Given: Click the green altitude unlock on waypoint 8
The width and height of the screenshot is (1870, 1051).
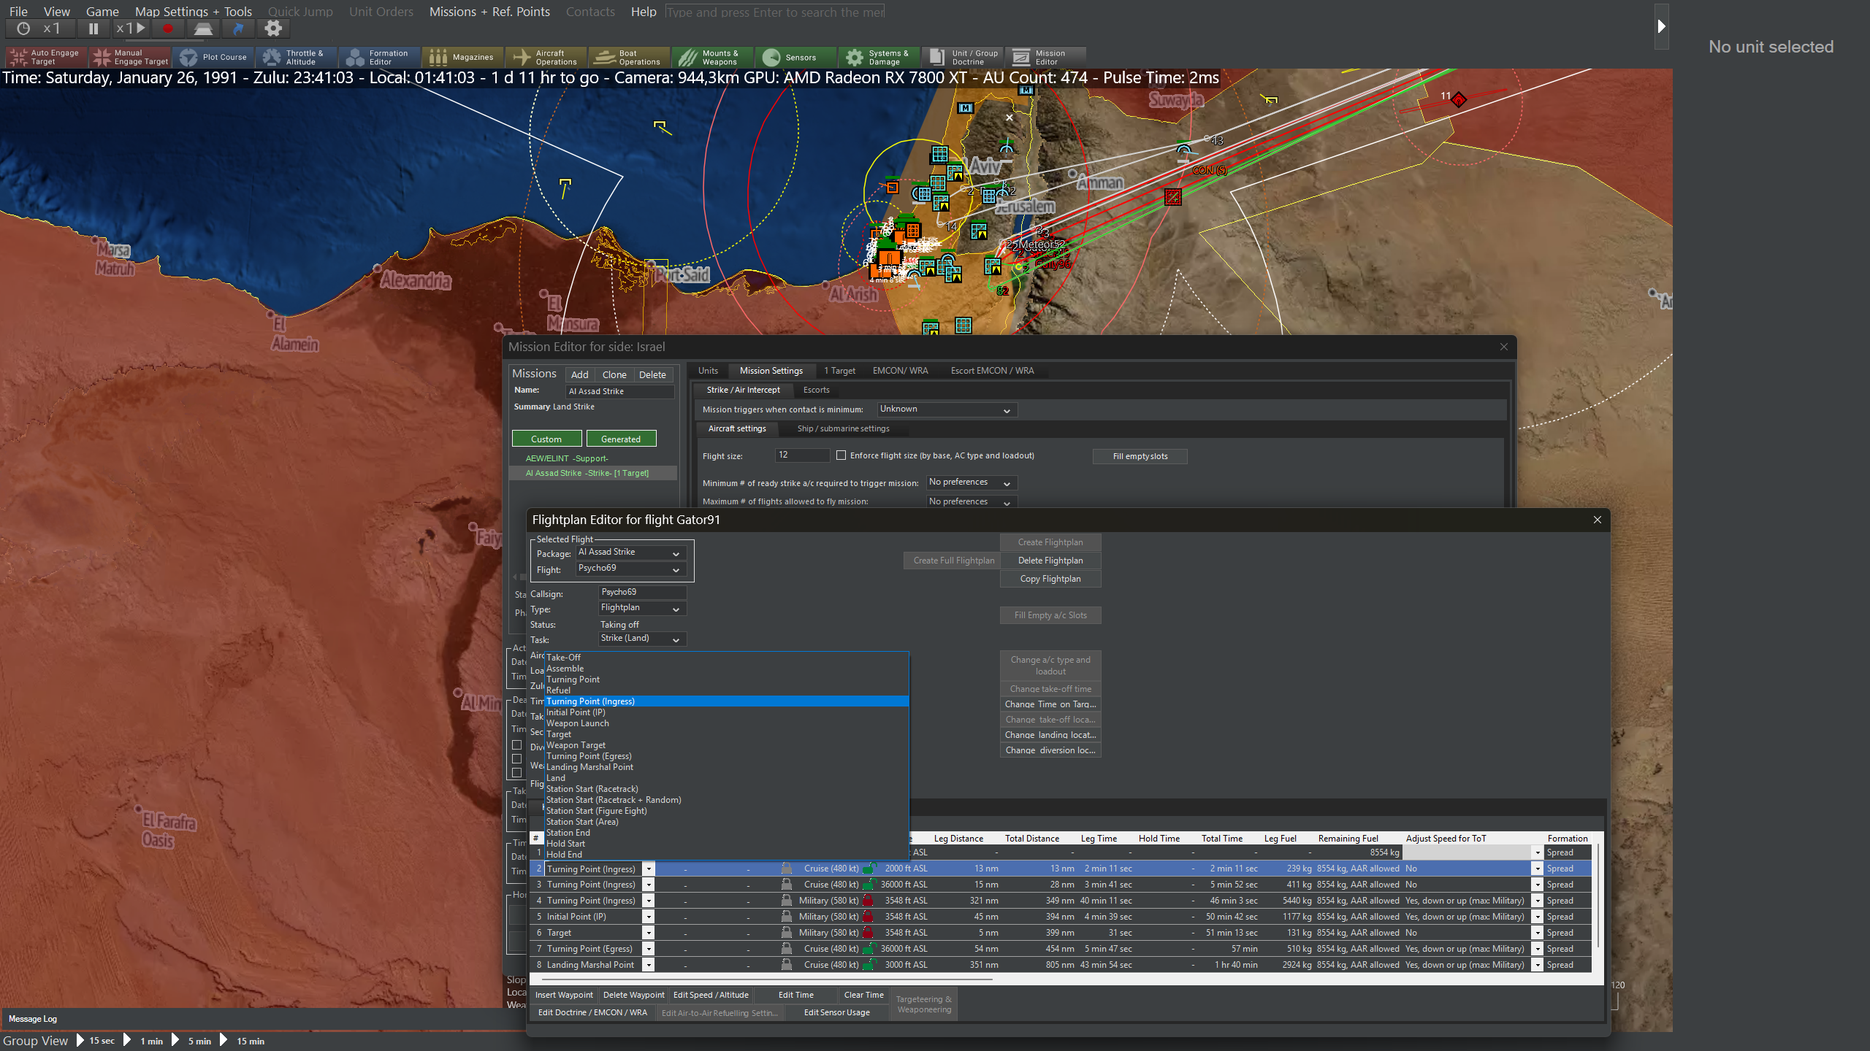Looking at the screenshot, I should tap(869, 965).
